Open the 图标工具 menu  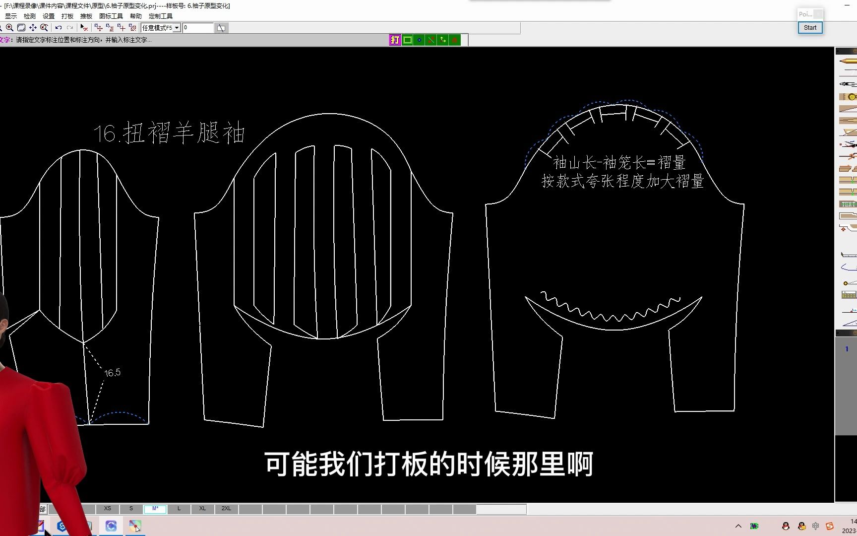click(111, 16)
